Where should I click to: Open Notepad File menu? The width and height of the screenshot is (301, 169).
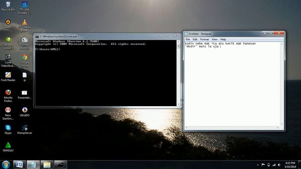[188, 39]
